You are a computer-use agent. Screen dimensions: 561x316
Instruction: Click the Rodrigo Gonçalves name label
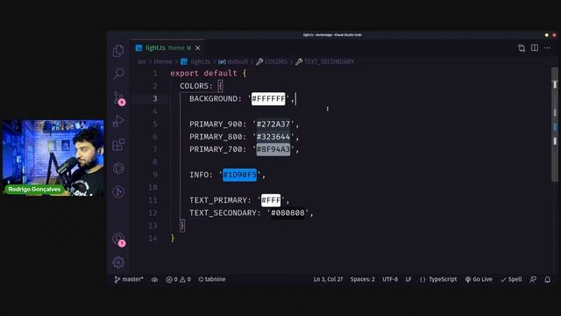[34, 190]
